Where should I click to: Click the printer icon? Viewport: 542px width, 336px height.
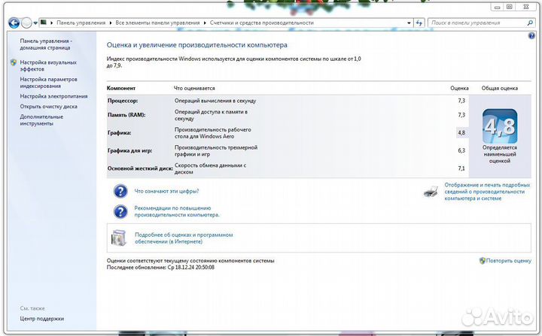click(431, 191)
